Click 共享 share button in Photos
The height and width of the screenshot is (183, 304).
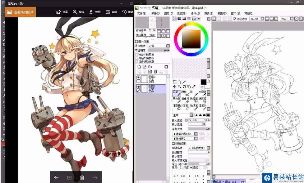pyautogui.click(x=62, y=12)
